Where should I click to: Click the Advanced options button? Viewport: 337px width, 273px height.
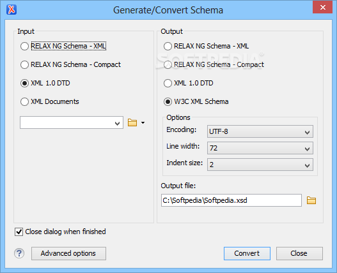tap(68, 253)
